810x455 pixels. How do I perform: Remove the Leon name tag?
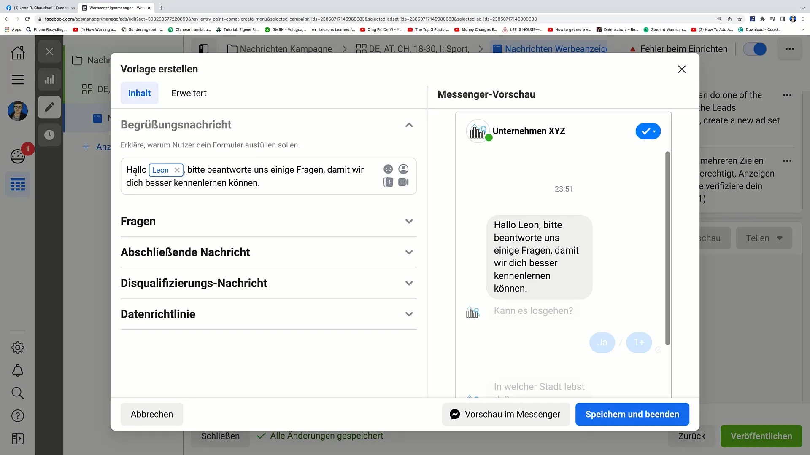[x=177, y=170]
